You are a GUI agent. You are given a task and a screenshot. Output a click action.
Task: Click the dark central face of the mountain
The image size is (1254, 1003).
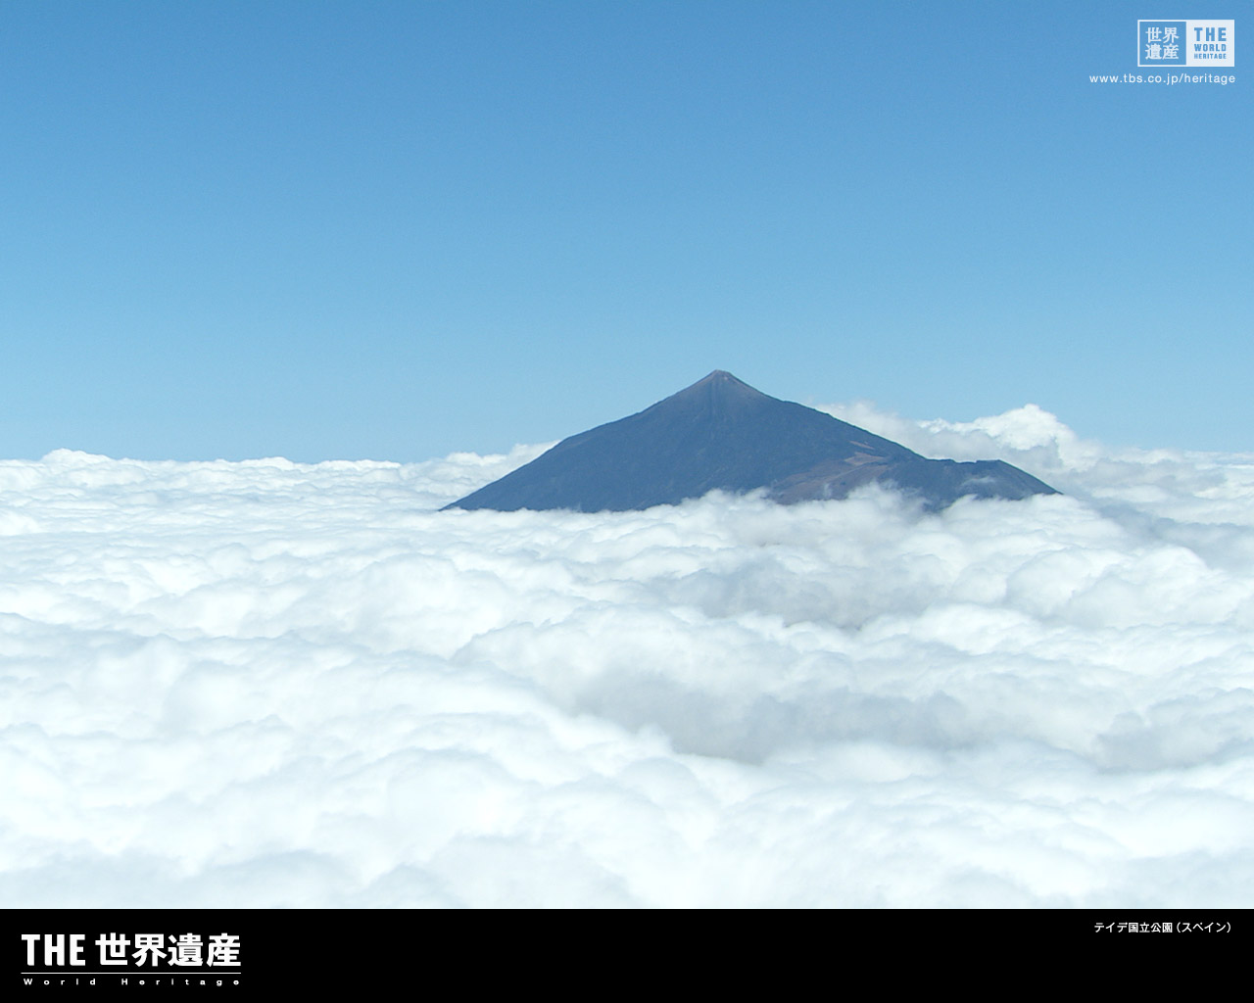tap(686, 451)
